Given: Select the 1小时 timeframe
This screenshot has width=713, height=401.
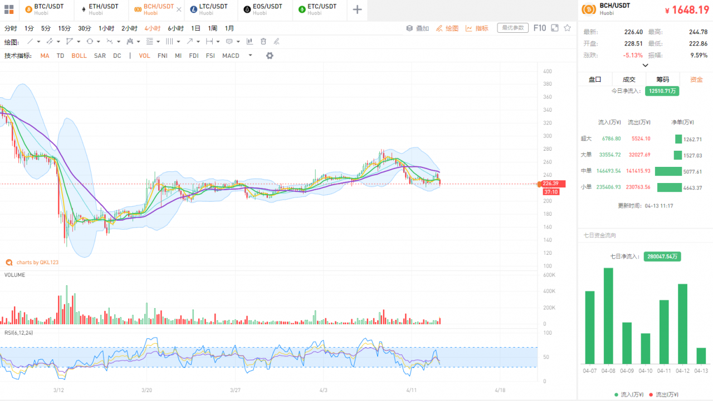Looking at the screenshot, I should (106, 28).
